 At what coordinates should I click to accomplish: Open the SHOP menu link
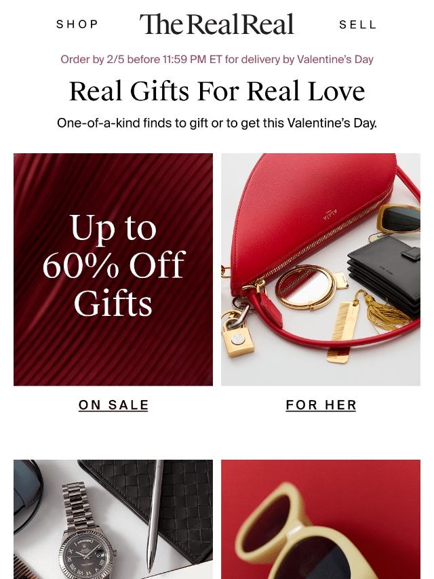[x=77, y=24]
